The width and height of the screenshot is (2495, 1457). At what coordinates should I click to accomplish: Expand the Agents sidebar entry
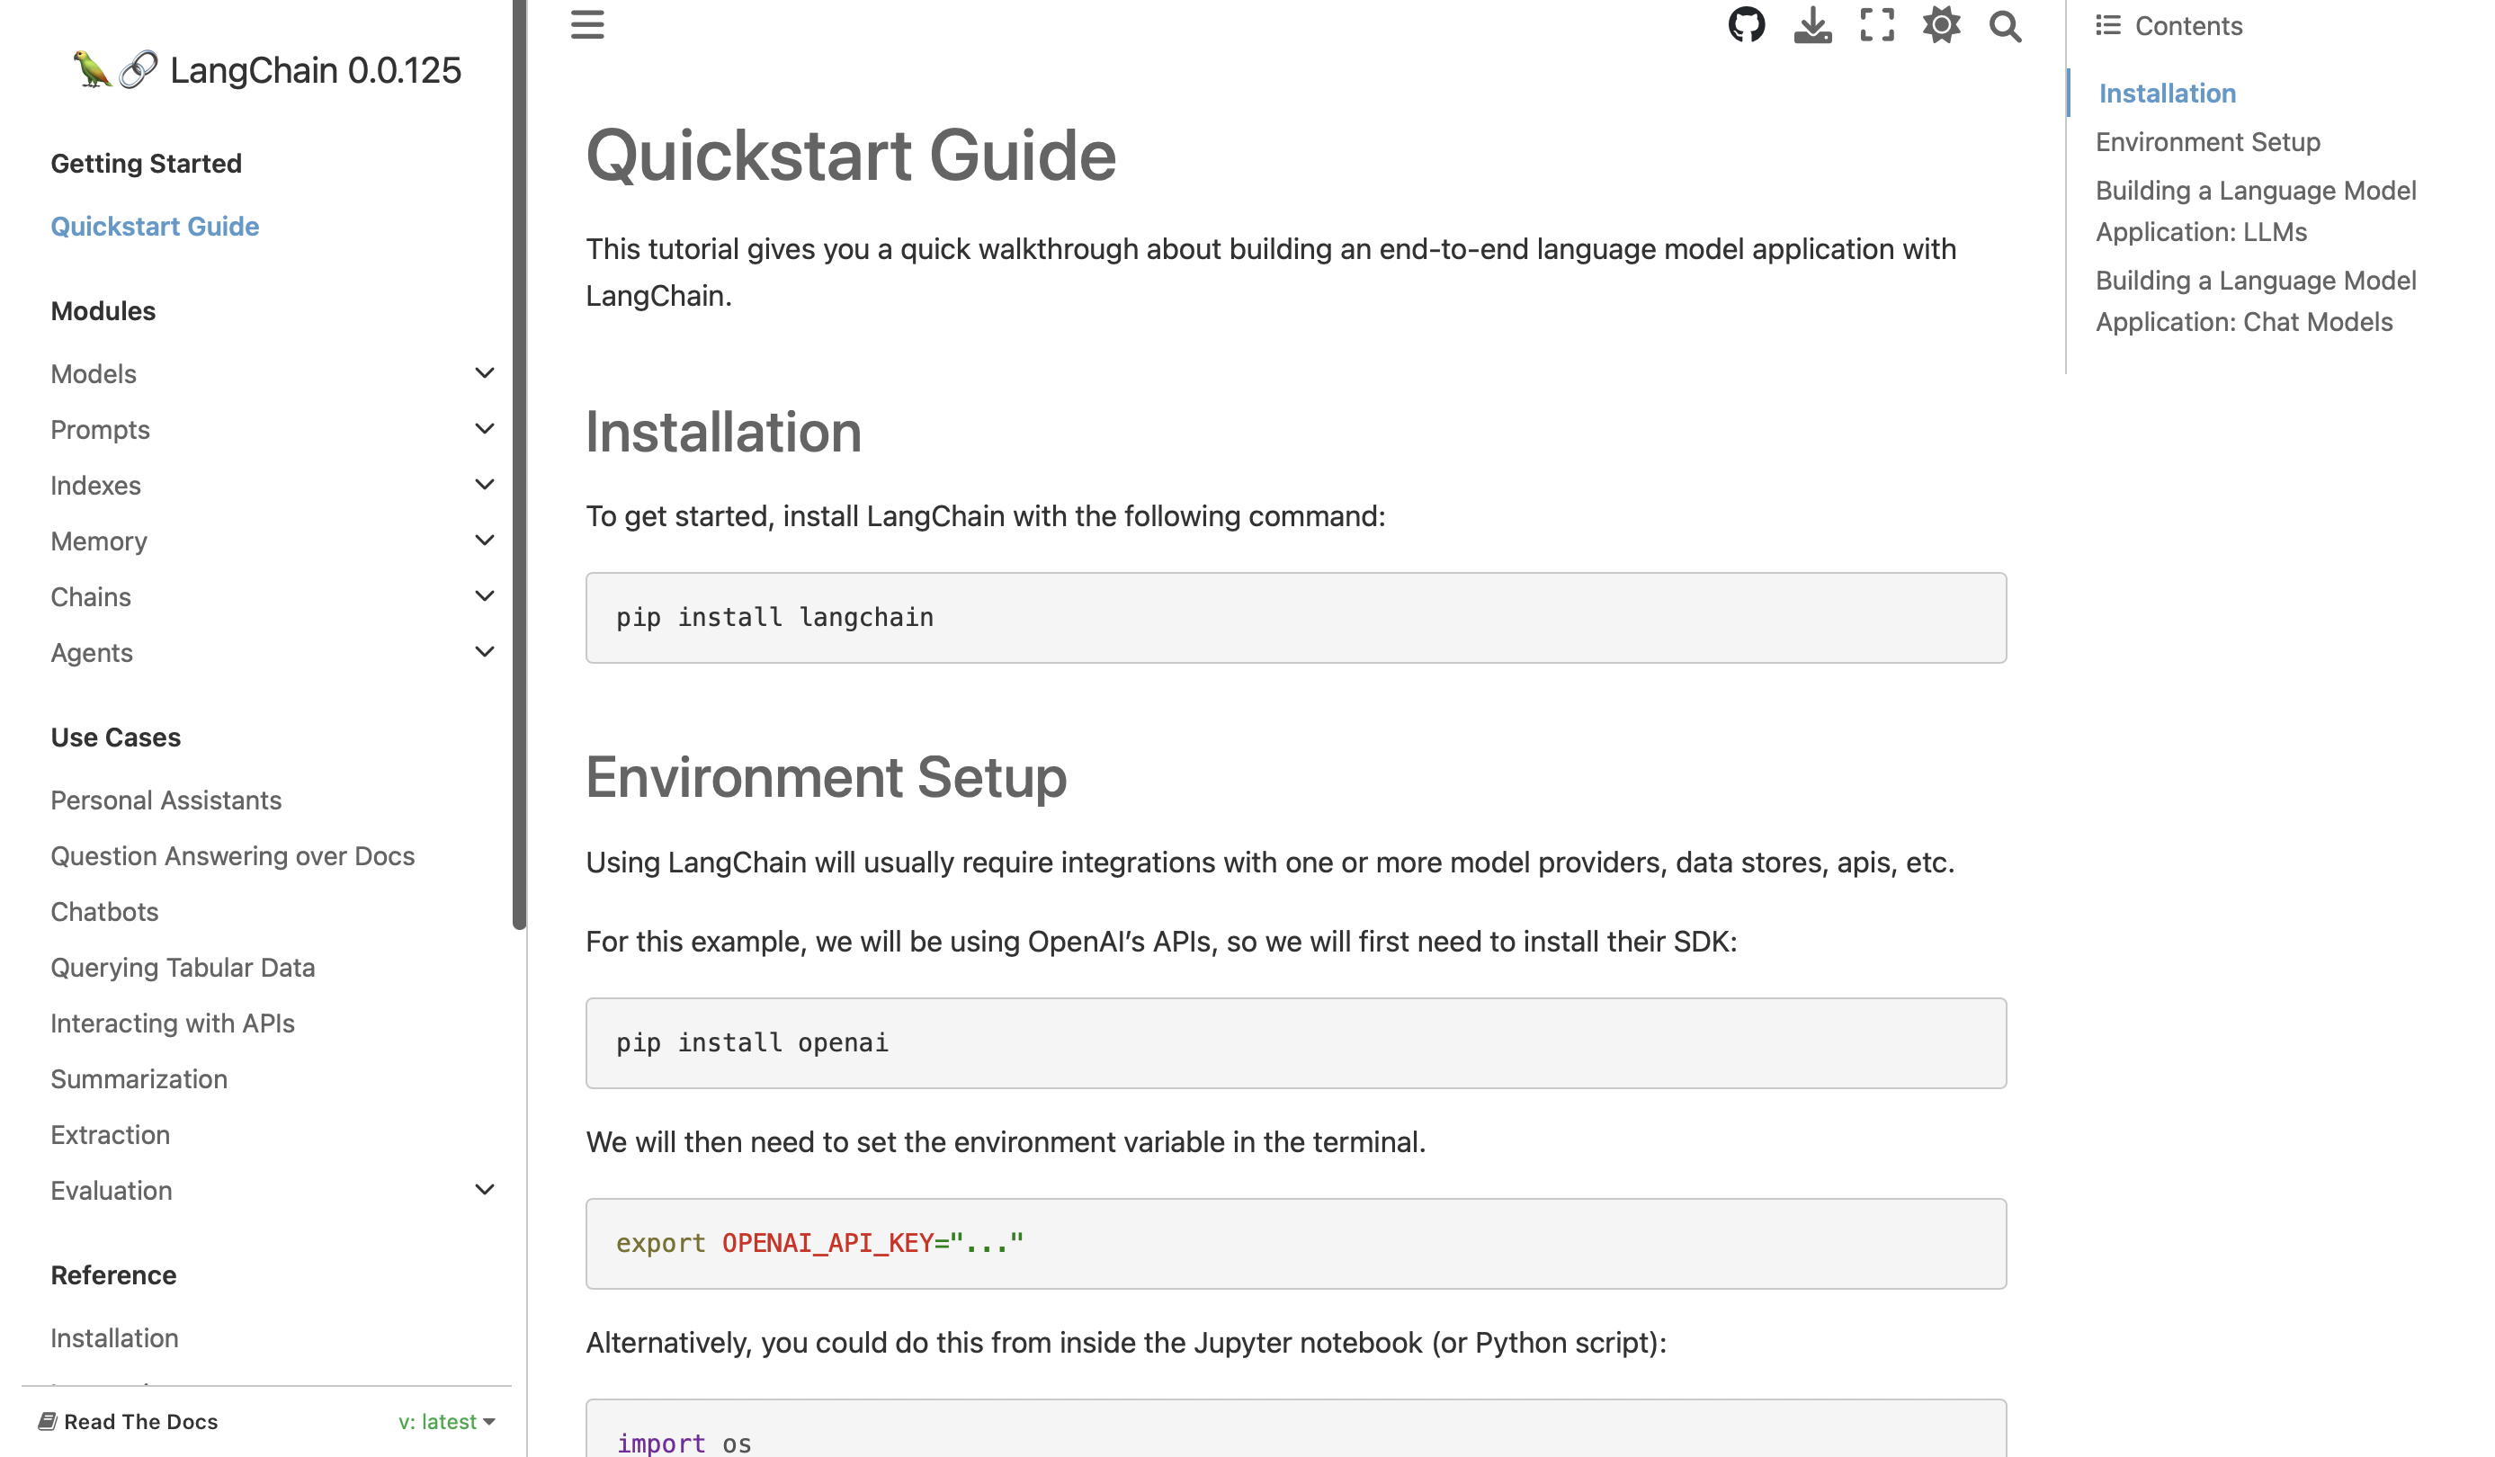[483, 651]
